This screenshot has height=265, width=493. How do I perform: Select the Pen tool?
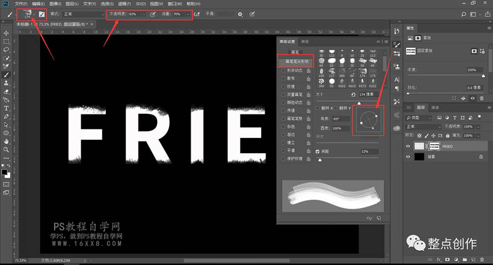[x=6, y=116]
